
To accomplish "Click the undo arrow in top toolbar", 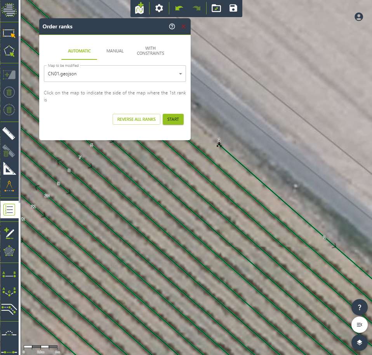I will tap(179, 8).
